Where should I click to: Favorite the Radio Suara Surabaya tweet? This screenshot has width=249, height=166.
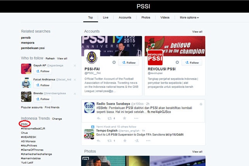(x=124, y=118)
